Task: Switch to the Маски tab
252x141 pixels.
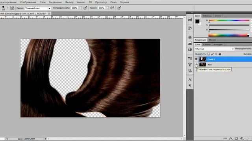Action: pyautogui.click(x=212, y=40)
